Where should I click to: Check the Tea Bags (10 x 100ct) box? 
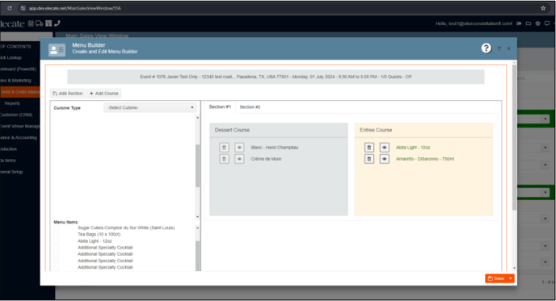[x=57, y=235]
